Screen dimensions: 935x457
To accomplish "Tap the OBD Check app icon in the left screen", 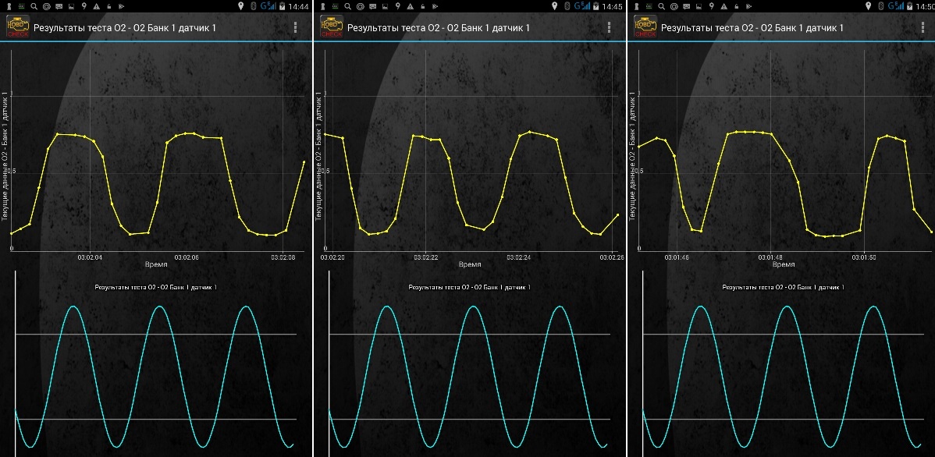I will (x=17, y=27).
